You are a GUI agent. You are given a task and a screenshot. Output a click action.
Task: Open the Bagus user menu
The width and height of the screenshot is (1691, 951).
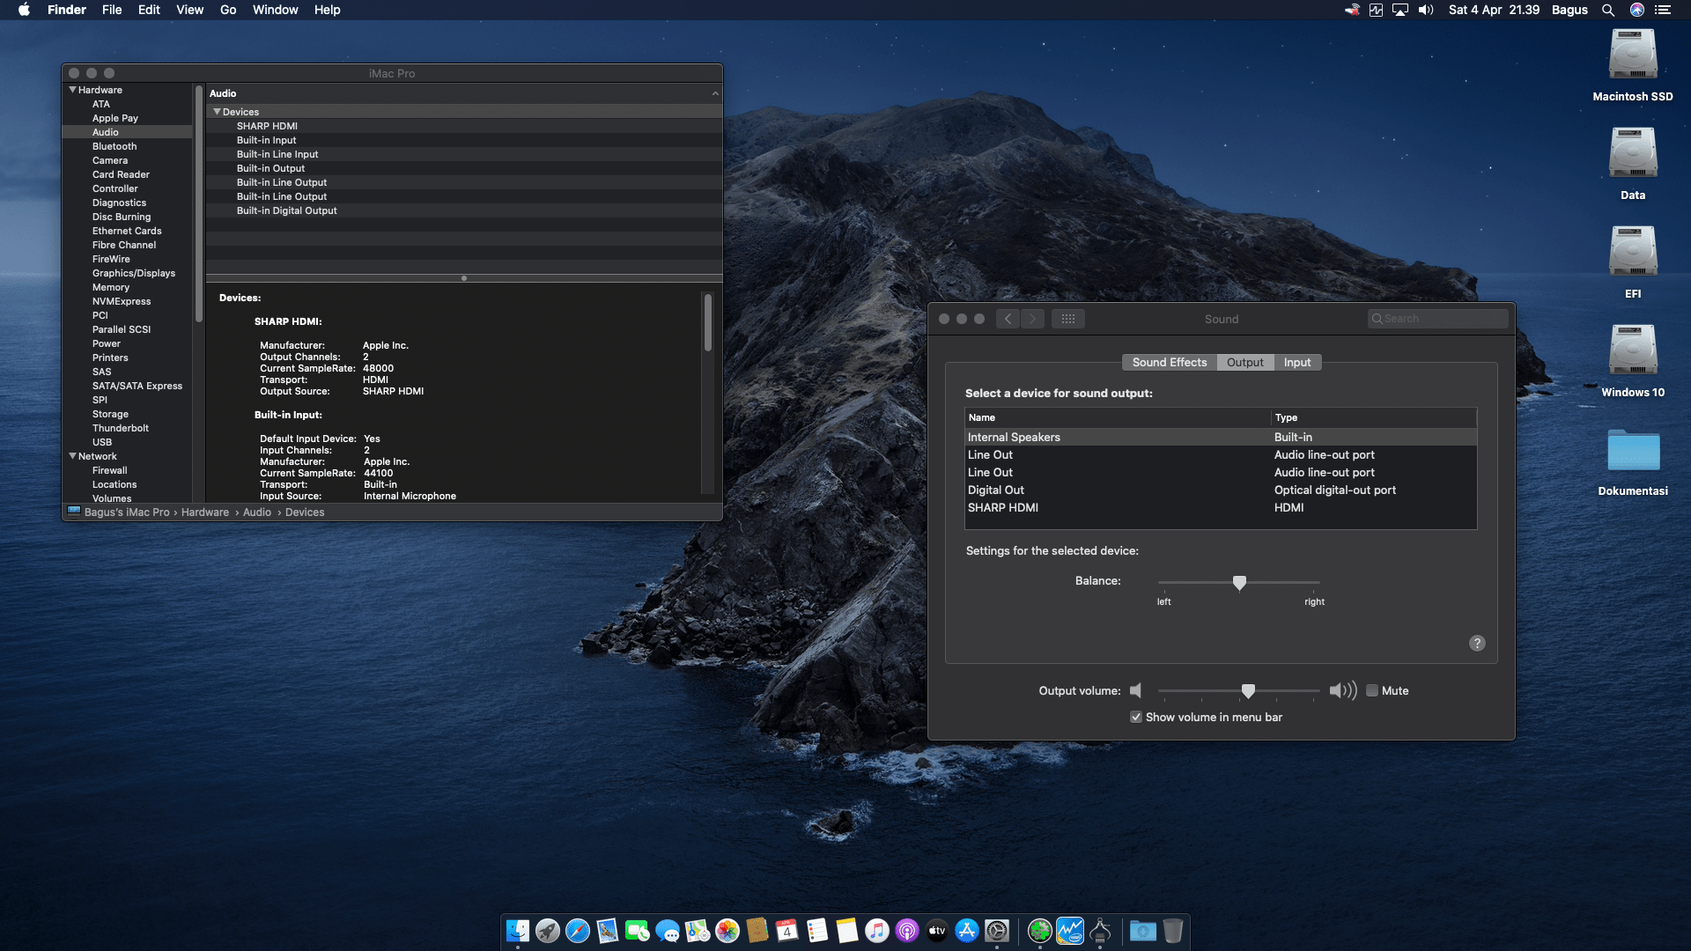click(1569, 10)
